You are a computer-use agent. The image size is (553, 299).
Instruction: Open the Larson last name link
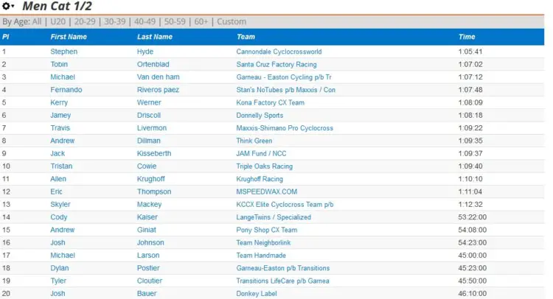click(148, 255)
